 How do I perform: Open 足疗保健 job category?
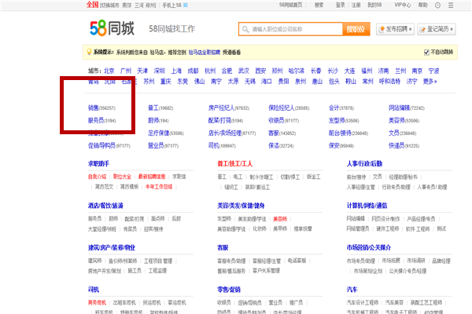[x=166, y=133]
